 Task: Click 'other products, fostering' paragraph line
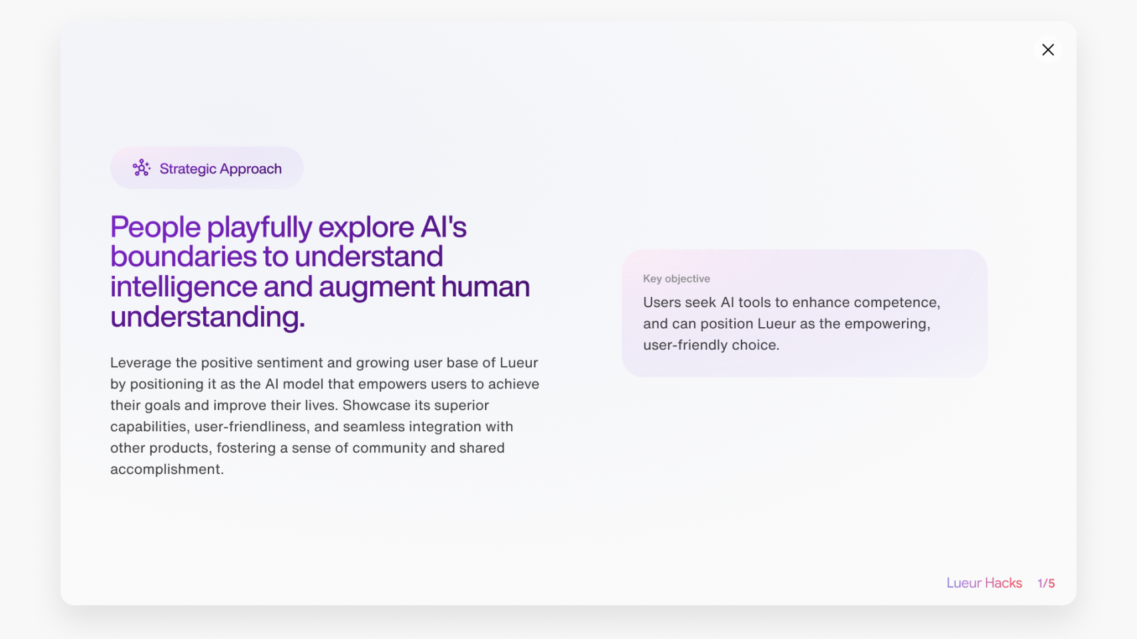click(307, 448)
